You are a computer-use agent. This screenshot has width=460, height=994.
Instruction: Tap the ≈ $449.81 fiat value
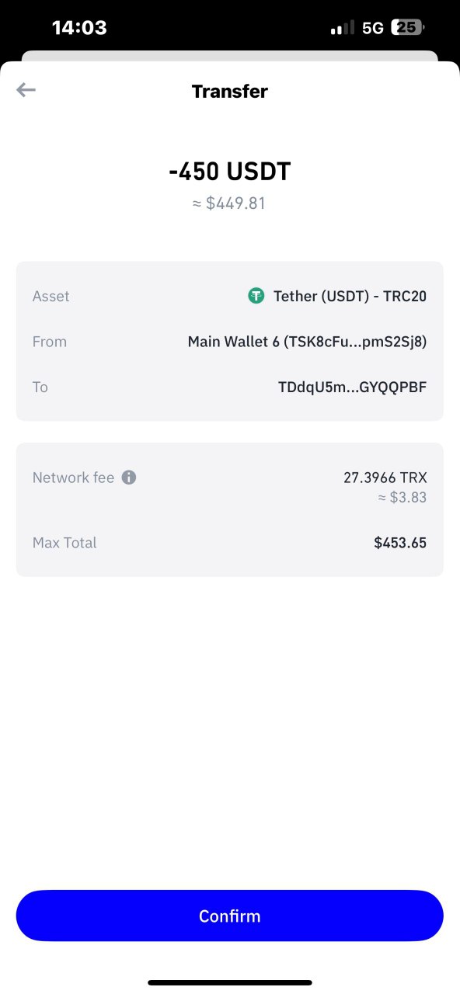[x=229, y=203]
